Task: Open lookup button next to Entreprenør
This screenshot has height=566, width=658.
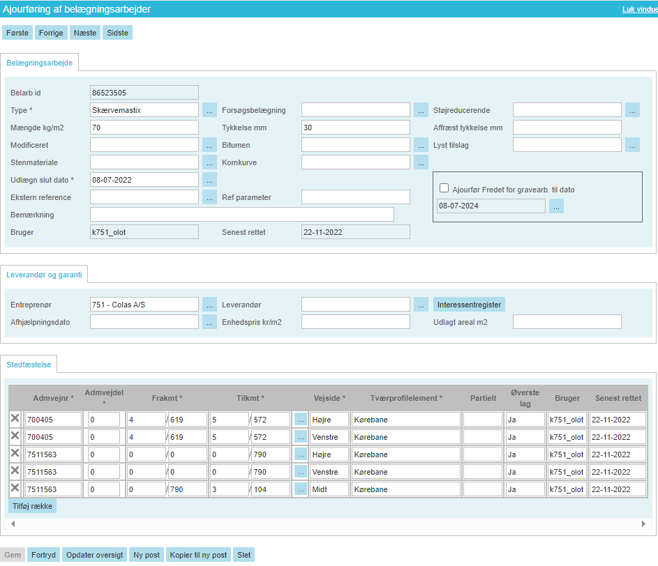Action: pos(210,305)
